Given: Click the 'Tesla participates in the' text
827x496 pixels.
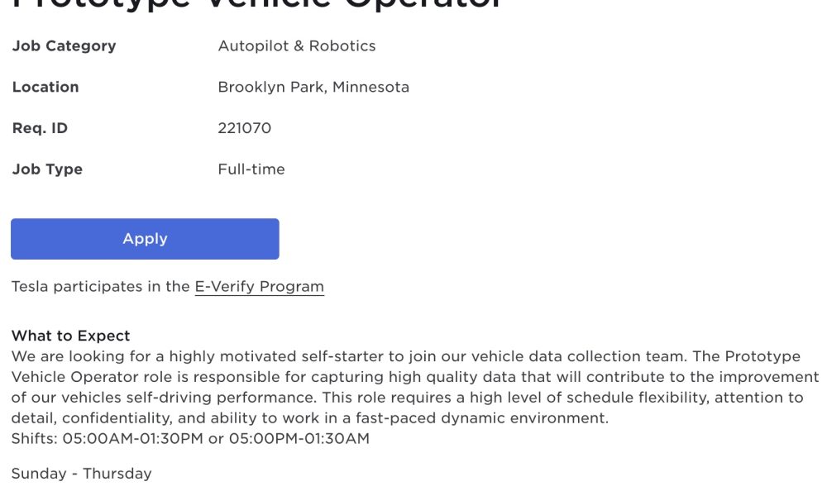Looking at the screenshot, I should (x=101, y=287).
